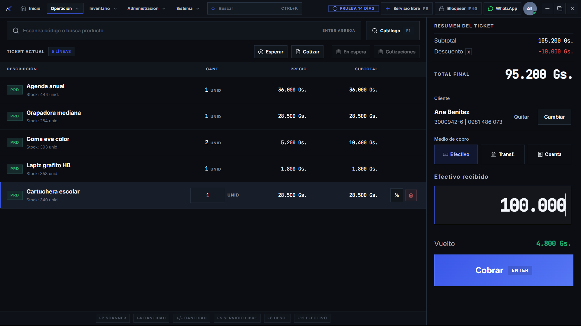Open the Inventario menu

tap(103, 8)
